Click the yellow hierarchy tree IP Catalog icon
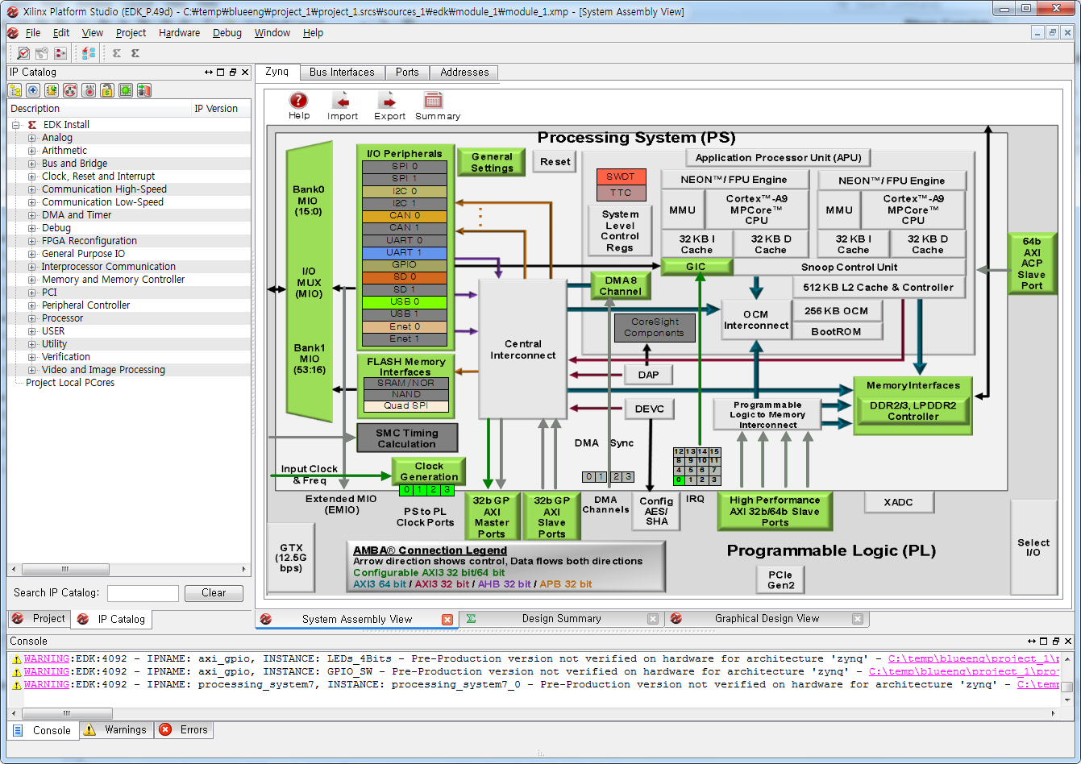Image resolution: width=1081 pixels, height=764 pixels. point(15,90)
